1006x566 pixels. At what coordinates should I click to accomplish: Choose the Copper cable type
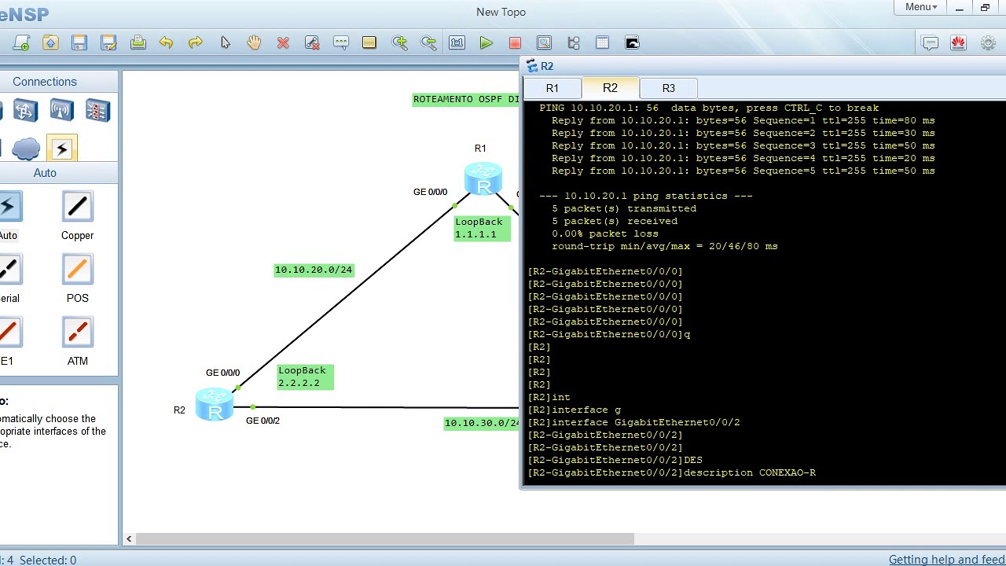pyautogui.click(x=77, y=208)
